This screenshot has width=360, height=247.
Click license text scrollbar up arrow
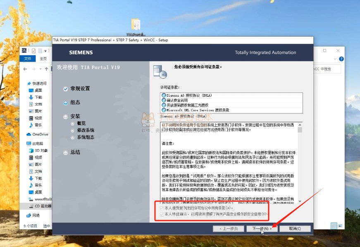[300, 125]
